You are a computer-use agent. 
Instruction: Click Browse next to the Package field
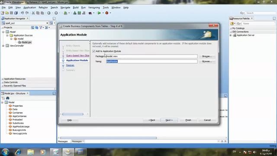click(207, 56)
